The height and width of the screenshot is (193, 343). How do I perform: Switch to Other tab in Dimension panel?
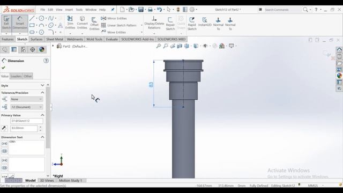point(27,76)
